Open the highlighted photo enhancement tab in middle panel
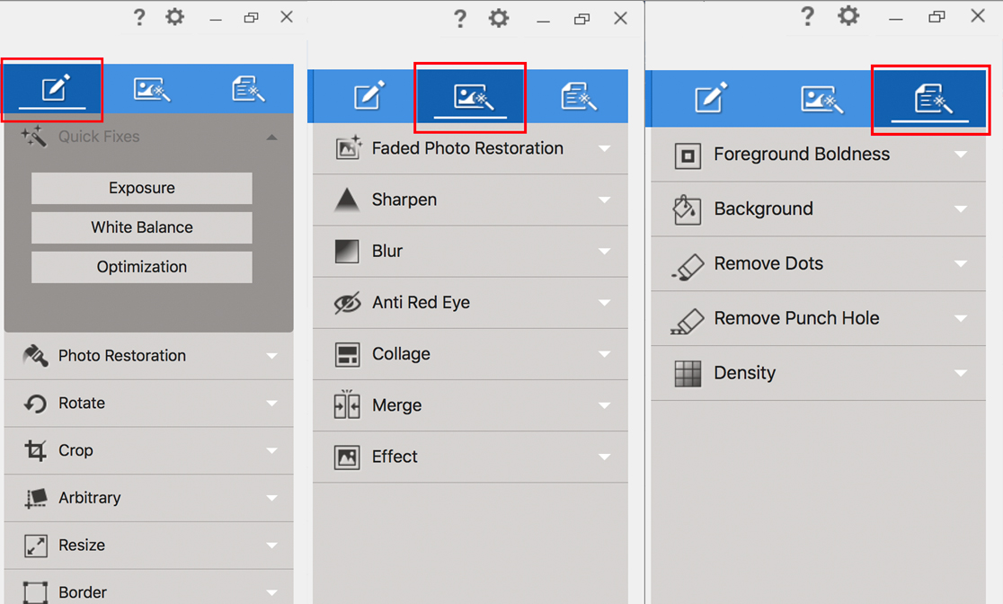 [470, 97]
